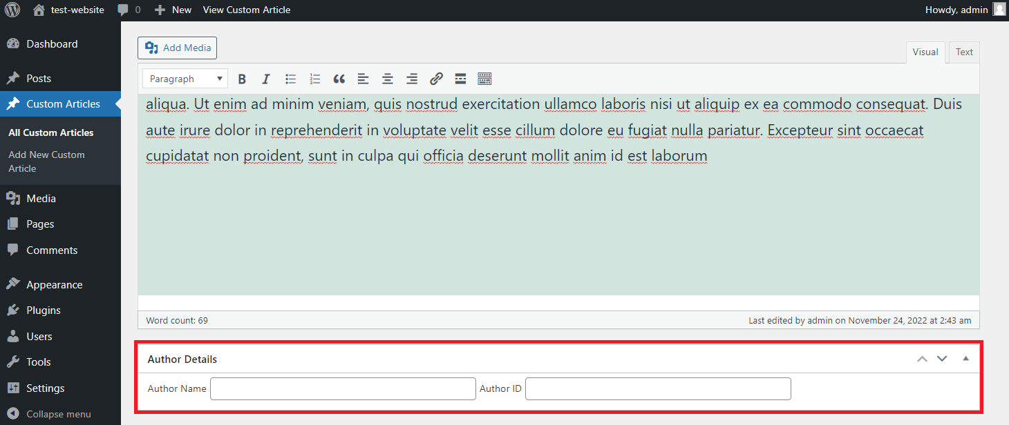Viewport: 1009px width, 425px height.
Task: Switch to the Visual editor tab
Action: point(925,52)
